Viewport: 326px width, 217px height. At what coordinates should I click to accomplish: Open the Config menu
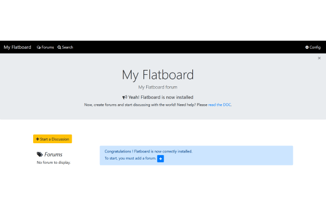coord(313,47)
